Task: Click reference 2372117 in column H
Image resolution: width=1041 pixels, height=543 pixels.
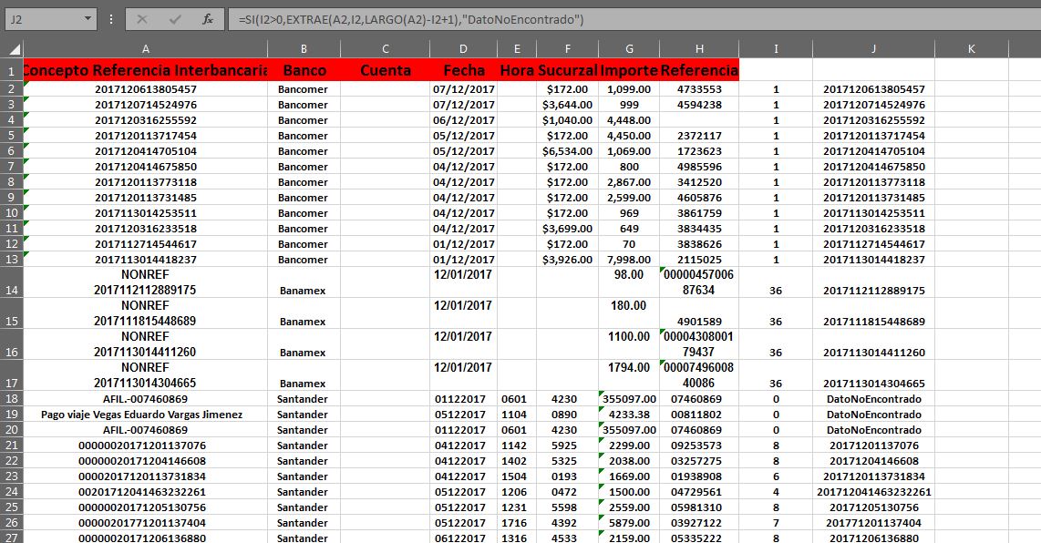Action: click(699, 136)
